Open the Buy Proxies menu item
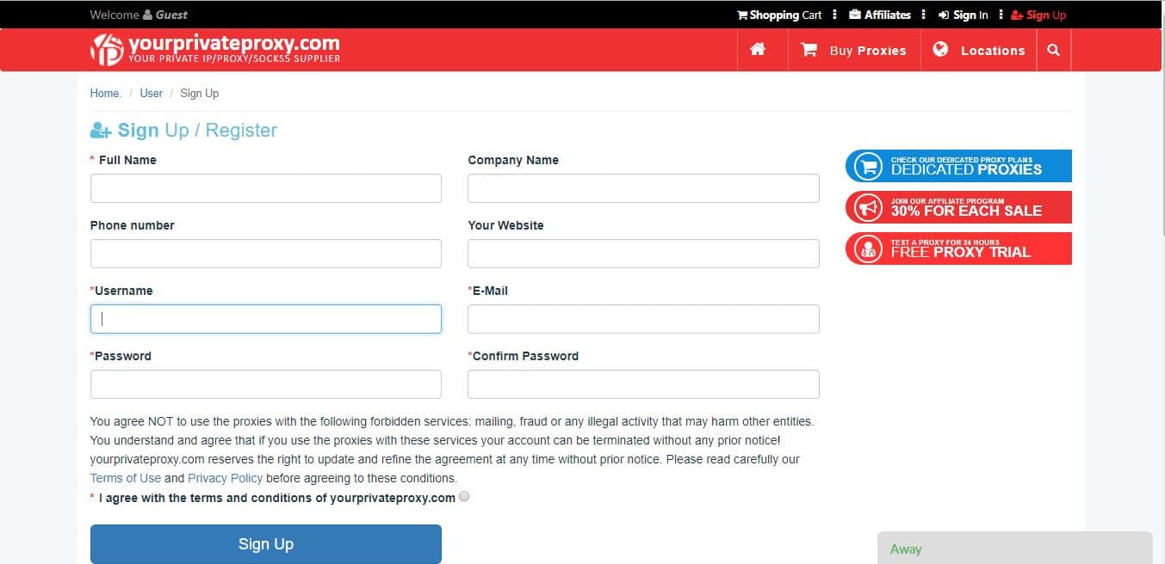The height and width of the screenshot is (564, 1165). (854, 50)
